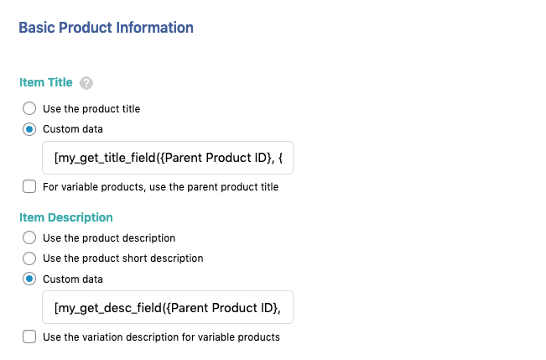Click the 'Item Description' section label

[x=65, y=217]
